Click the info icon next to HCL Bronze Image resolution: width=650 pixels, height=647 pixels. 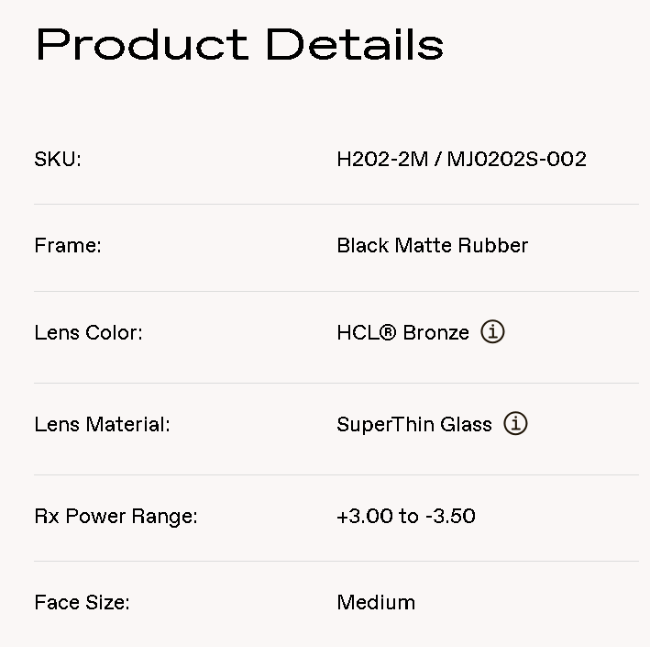492,332
